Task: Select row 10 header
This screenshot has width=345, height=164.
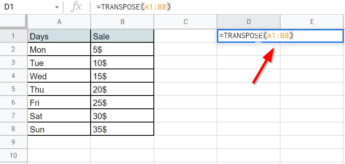Action: pos(13,155)
